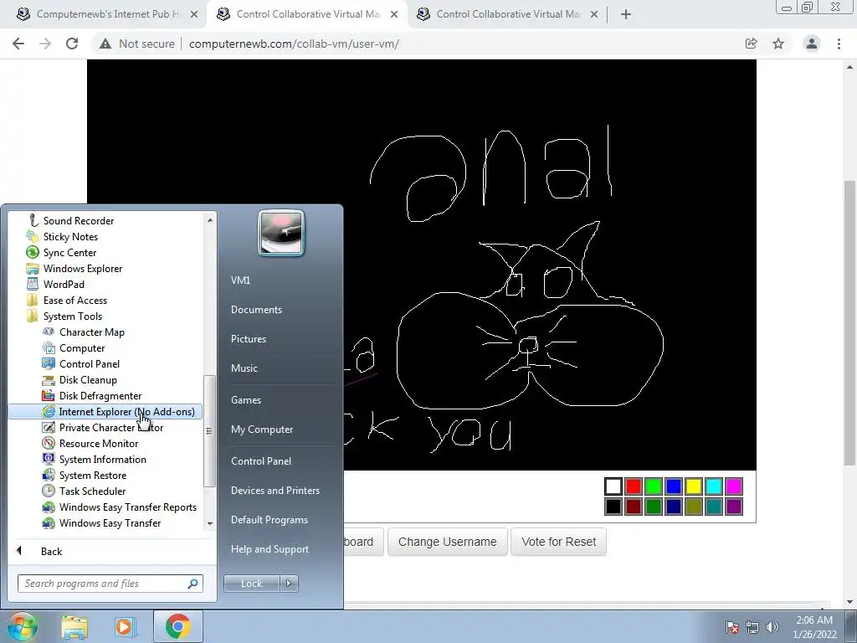Open Control Panel in Start menu right pane
The width and height of the screenshot is (857, 643).
pyautogui.click(x=261, y=461)
